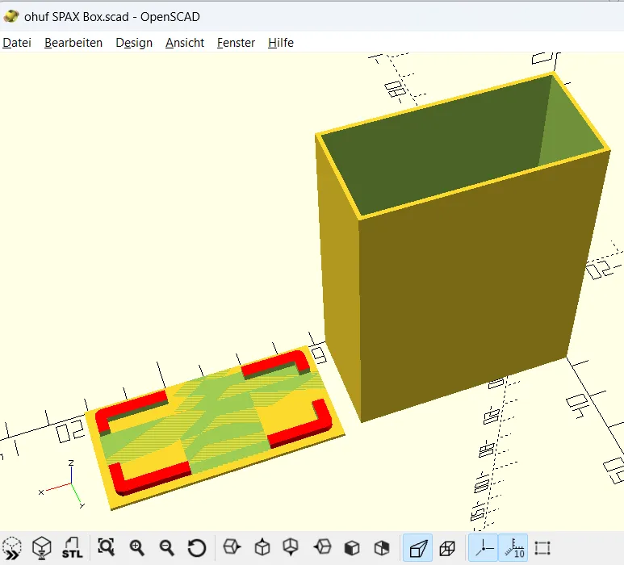This screenshot has width=624, height=565.
Task: Switch to the Right view cube icon
Action: (x=232, y=547)
